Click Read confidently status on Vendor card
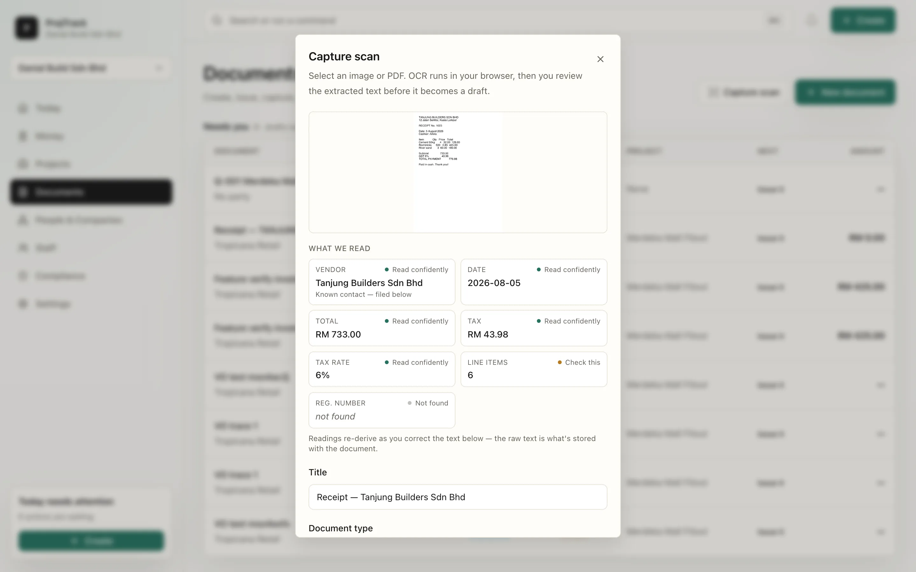Screen dimensions: 916x572 point(416,270)
